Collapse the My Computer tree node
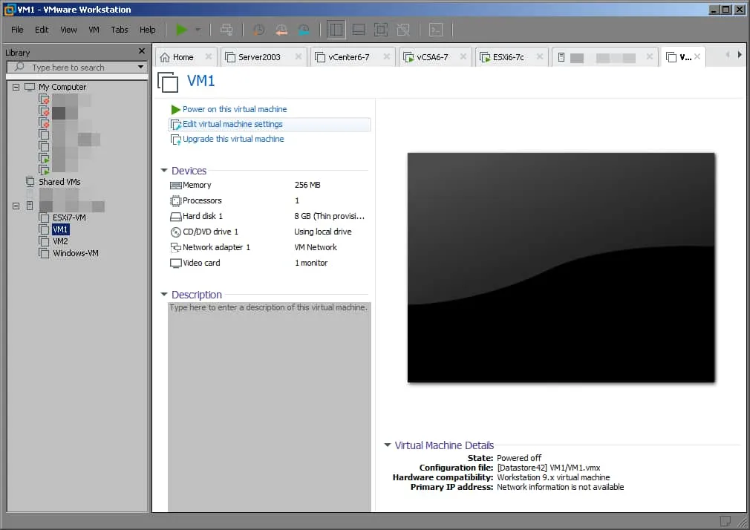750x530 pixels. click(17, 87)
